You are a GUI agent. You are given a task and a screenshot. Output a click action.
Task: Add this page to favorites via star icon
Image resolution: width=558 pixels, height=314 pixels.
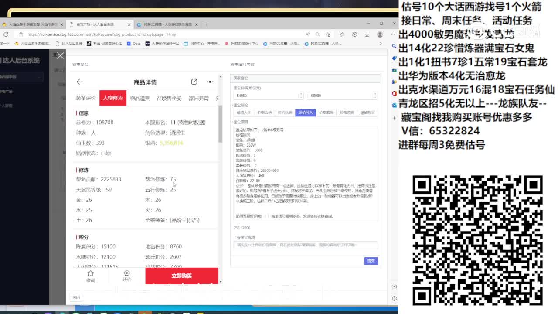[x=328, y=34]
